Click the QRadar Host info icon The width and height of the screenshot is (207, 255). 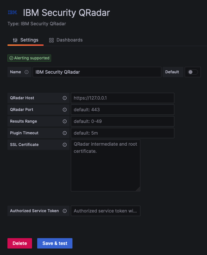click(65, 98)
